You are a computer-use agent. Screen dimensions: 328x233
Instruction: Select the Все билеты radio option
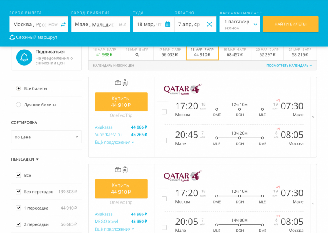click(18, 88)
